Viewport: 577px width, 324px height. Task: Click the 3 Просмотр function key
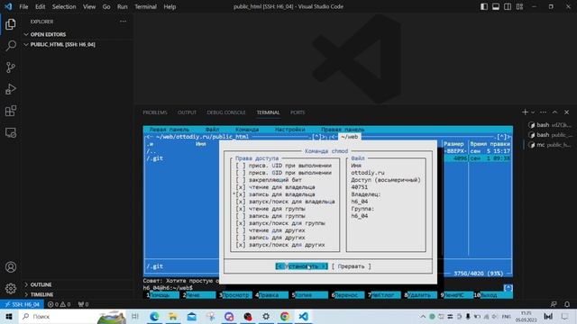pos(235,295)
